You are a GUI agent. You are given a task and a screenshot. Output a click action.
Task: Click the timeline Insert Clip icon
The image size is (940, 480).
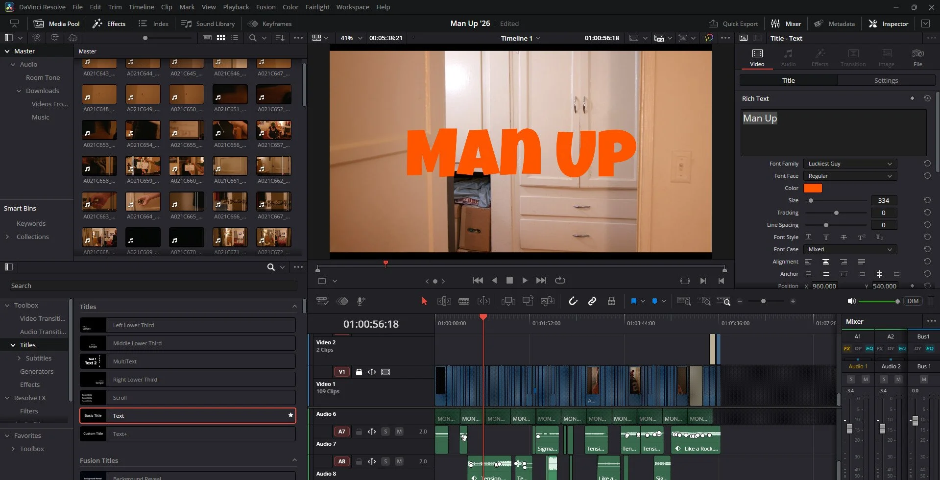coord(508,301)
